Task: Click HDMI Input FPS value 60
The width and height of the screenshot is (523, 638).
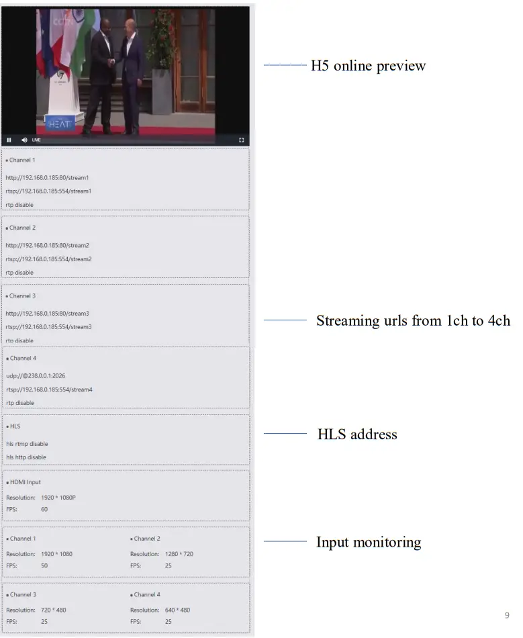Action: coord(44,510)
